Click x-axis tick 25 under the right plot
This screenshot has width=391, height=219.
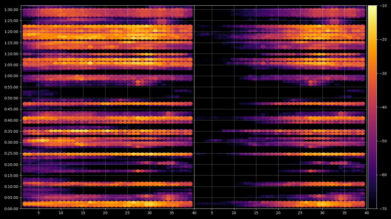(x=300, y=213)
